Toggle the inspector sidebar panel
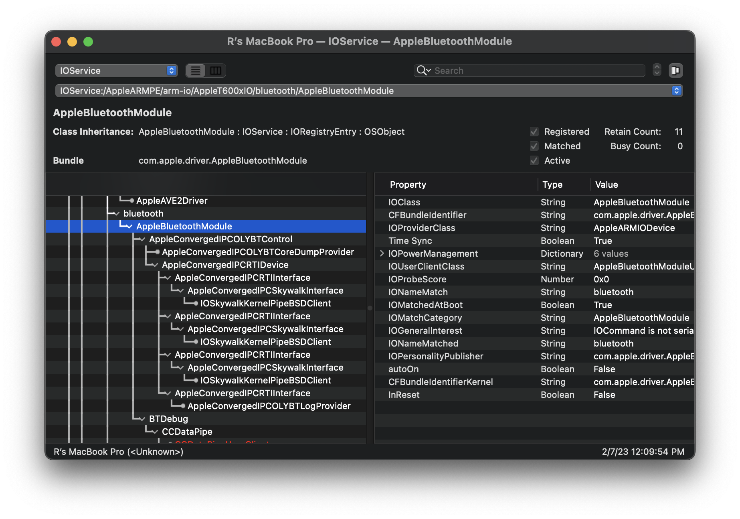 pos(675,71)
